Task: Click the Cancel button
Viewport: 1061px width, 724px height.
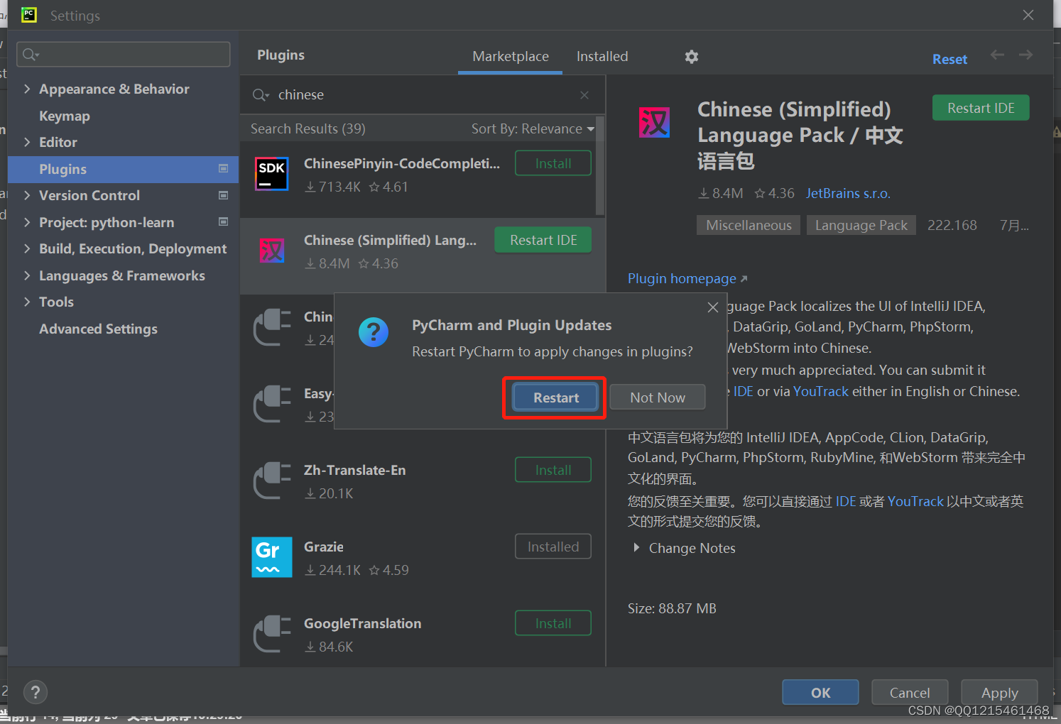Action: pos(910,693)
